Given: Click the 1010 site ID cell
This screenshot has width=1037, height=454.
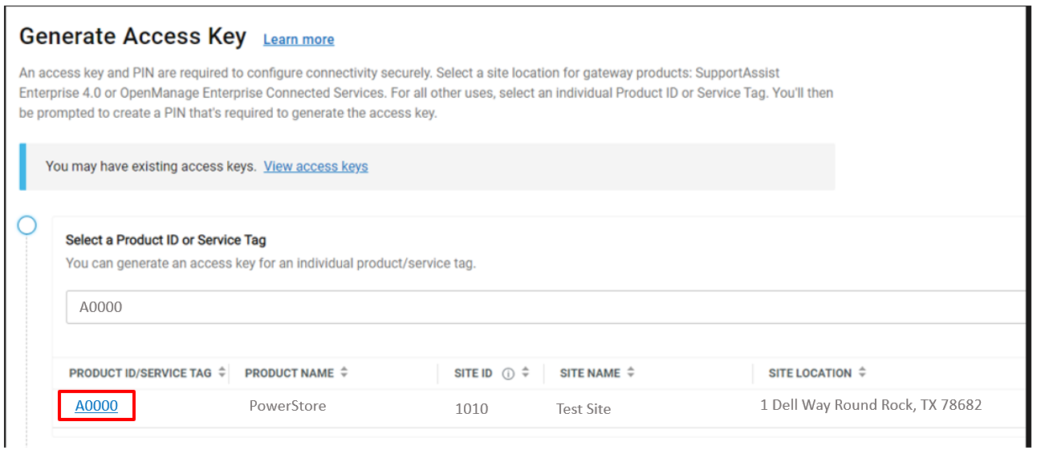Looking at the screenshot, I should click(471, 409).
